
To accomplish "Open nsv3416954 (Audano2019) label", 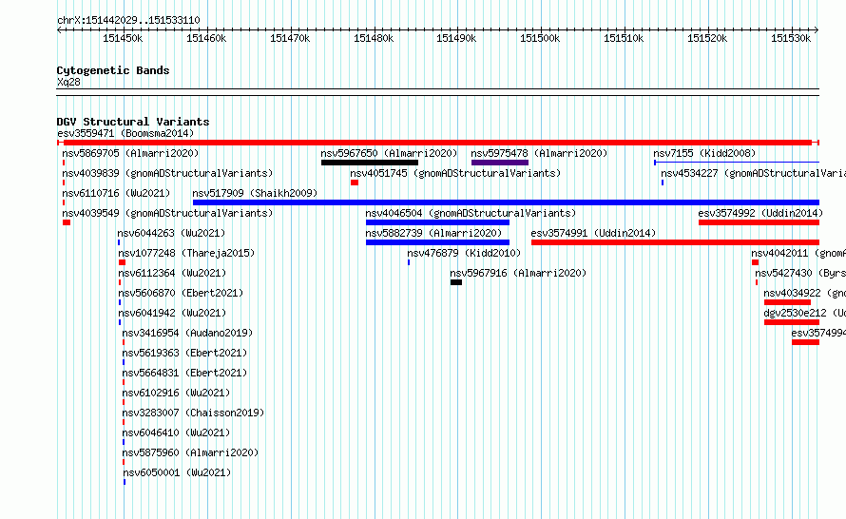I will 187,333.
